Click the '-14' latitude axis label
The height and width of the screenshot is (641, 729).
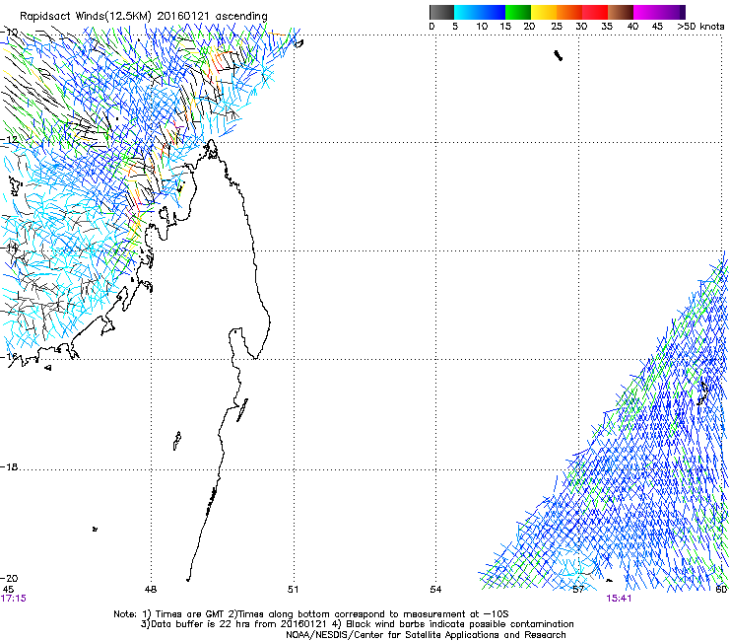pyautogui.click(x=9, y=248)
